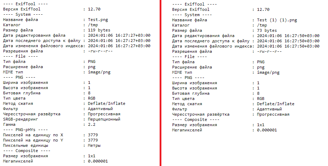Screen dimensions: 328x166
Task: Click left Мегапикселей value 0.000001
Action: 98,161
